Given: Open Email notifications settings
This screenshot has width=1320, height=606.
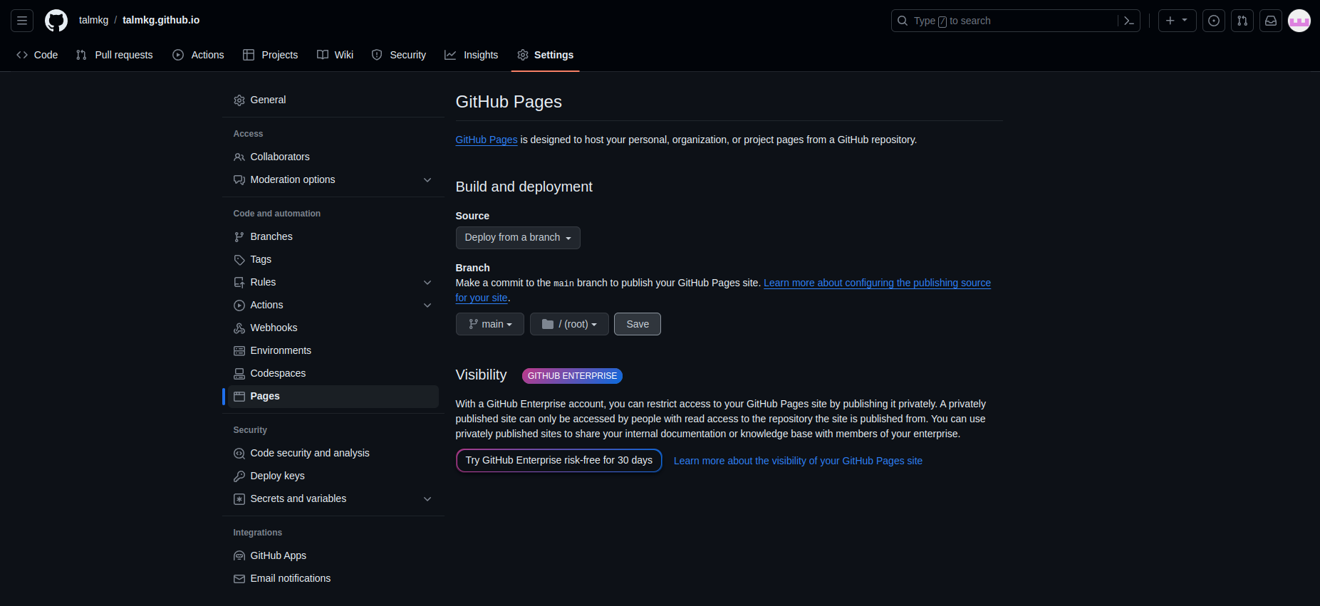Looking at the screenshot, I should (x=333, y=579).
